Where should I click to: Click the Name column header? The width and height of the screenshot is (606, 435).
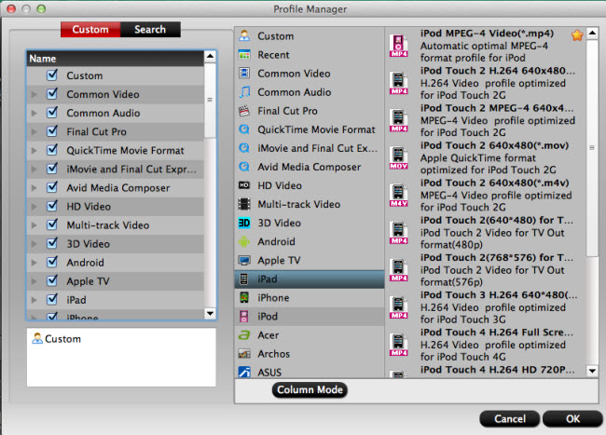116,59
